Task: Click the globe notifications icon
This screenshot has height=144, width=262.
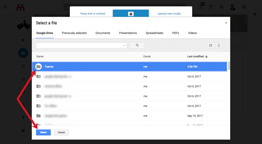Action: point(221,7)
